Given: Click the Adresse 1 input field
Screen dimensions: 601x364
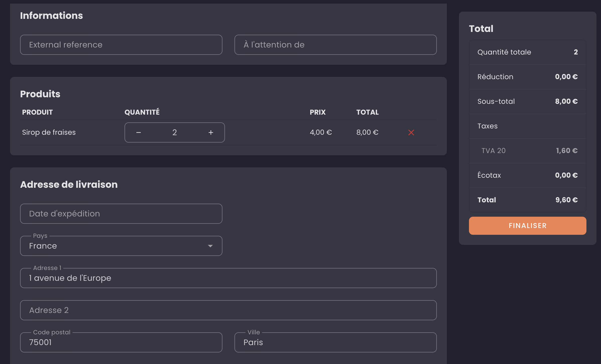Looking at the screenshot, I should (x=228, y=278).
